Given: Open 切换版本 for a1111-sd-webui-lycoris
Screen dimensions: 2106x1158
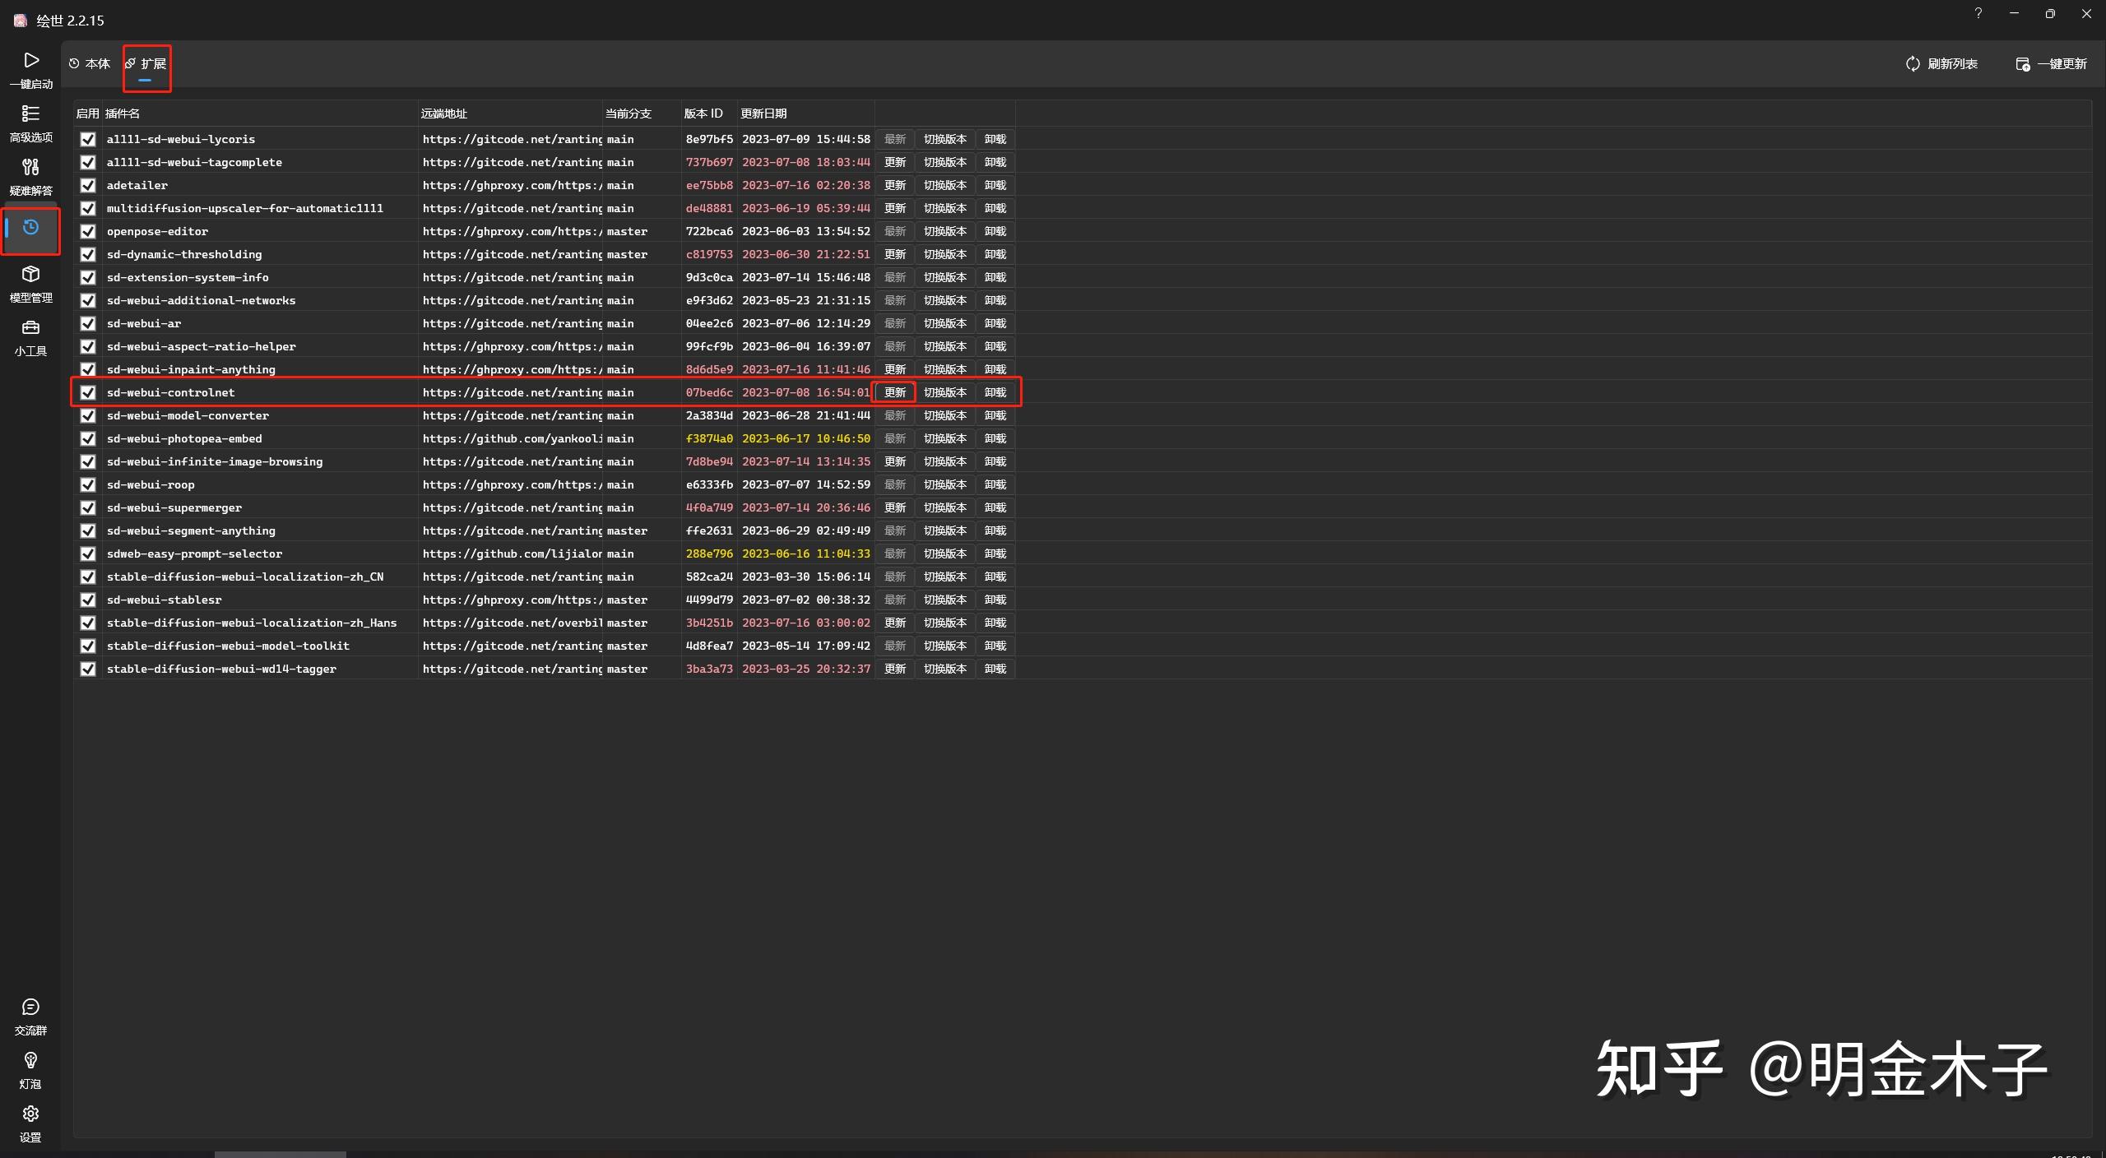Looking at the screenshot, I should point(944,139).
